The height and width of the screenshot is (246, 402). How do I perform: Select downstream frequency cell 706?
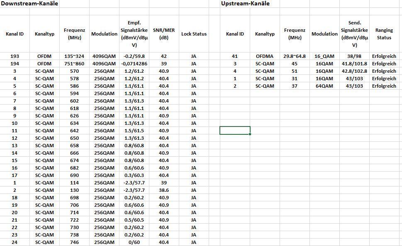(74, 205)
